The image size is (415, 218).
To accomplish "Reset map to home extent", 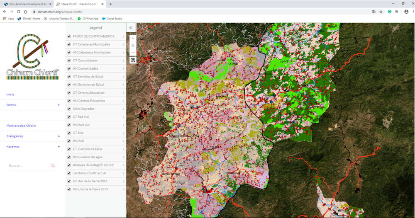I will (x=133, y=45).
